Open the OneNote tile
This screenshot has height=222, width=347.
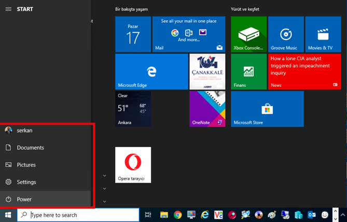click(x=207, y=109)
